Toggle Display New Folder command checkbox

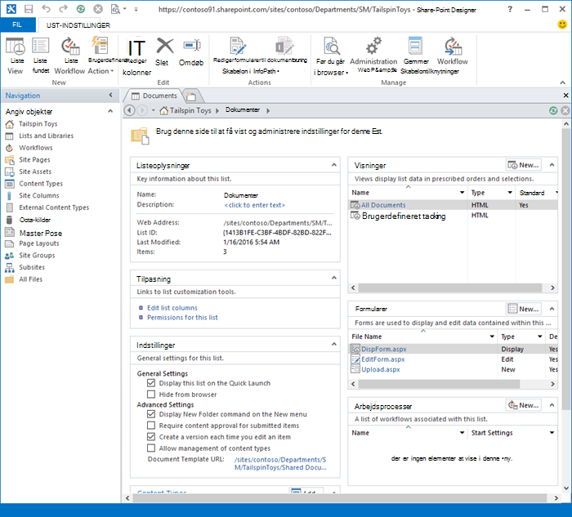click(x=151, y=414)
